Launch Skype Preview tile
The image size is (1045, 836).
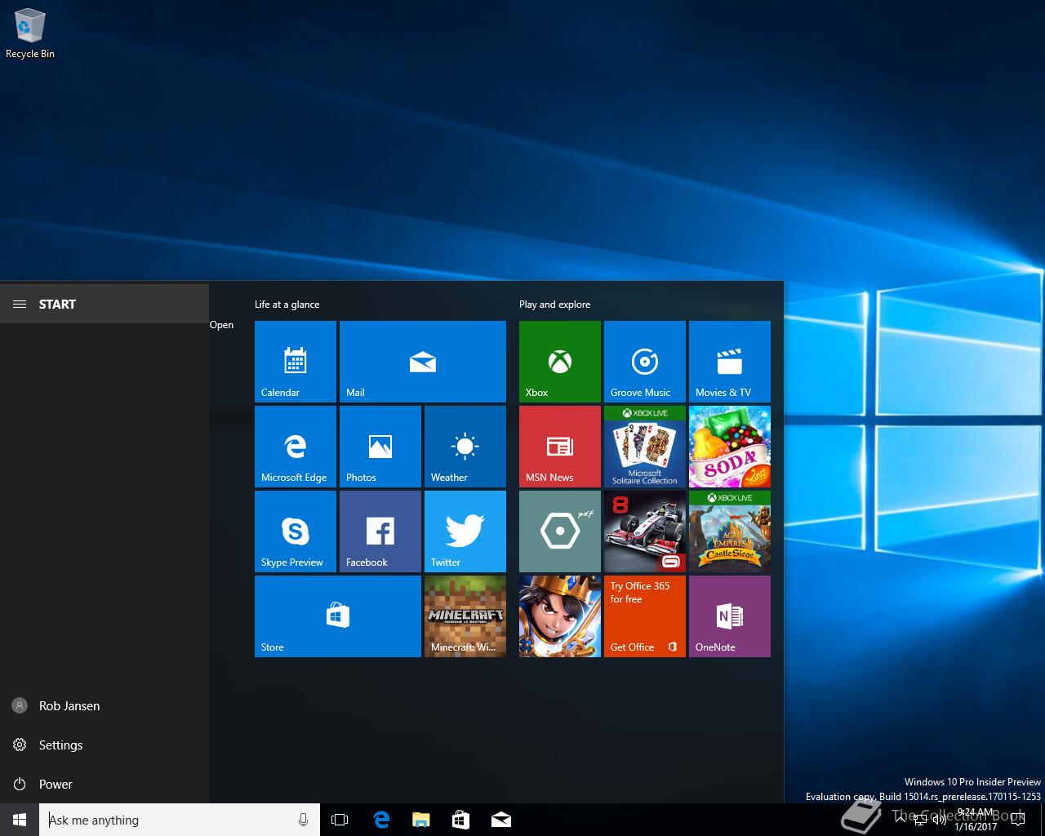pos(295,531)
